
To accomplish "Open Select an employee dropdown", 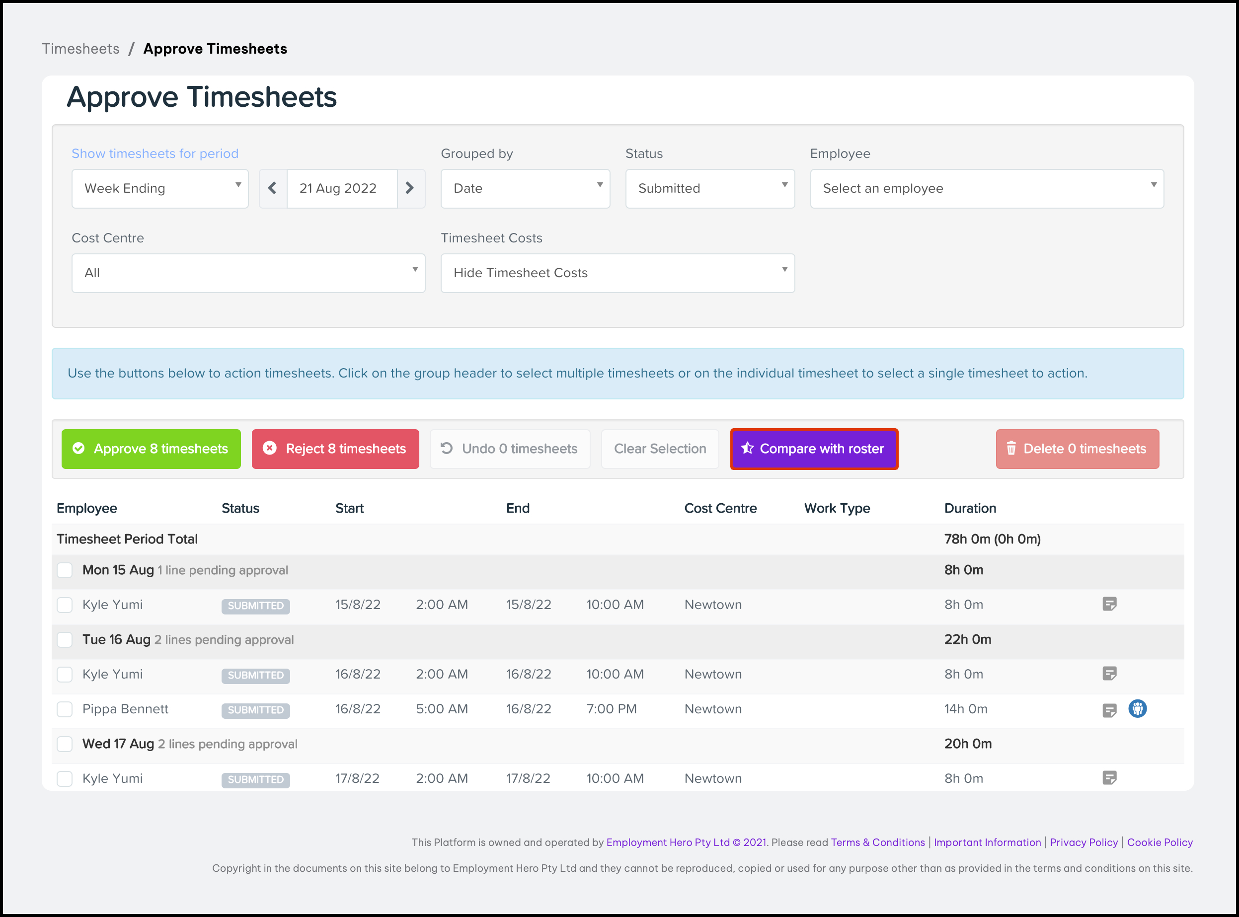I will point(987,188).
